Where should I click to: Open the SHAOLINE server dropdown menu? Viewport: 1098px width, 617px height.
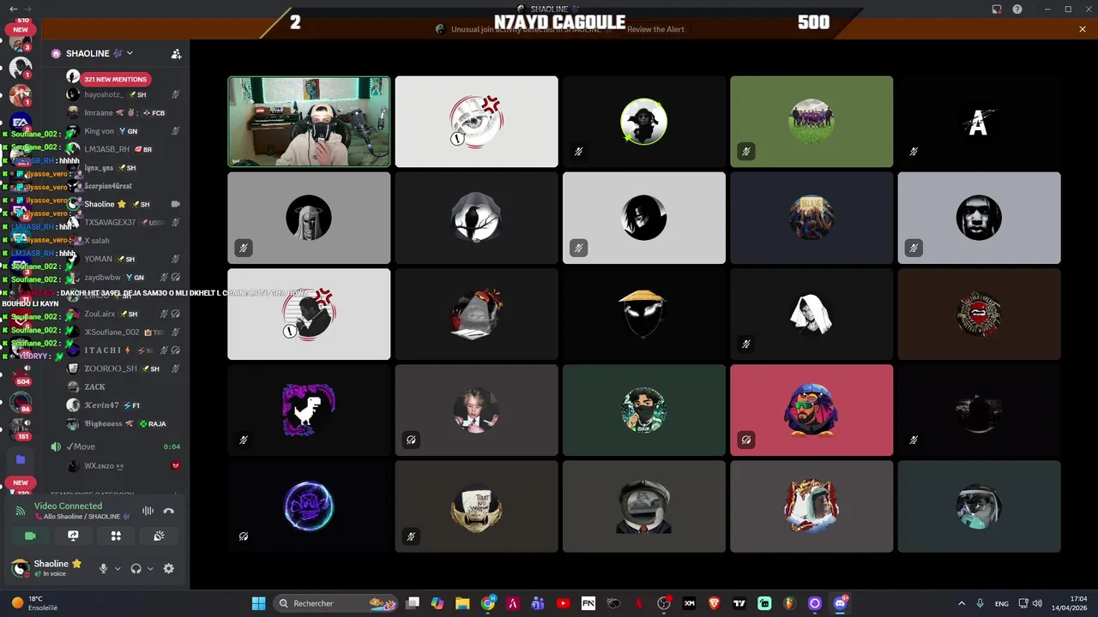coord(100,53)
